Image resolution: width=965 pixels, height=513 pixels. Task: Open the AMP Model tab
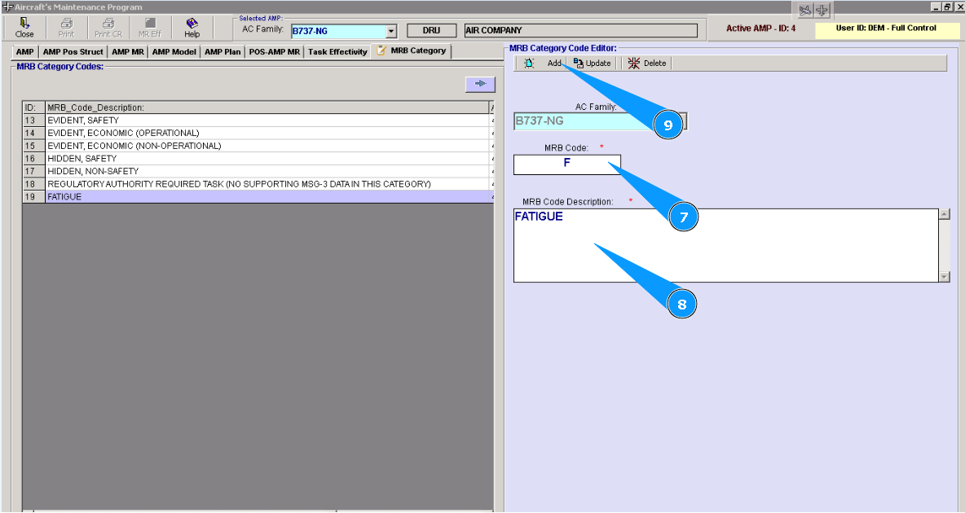174,51
